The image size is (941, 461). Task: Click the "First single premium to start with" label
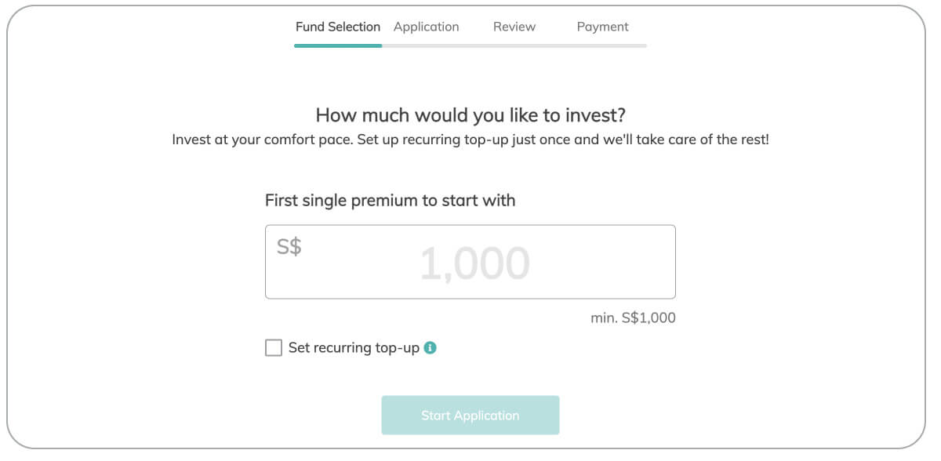pos(391,200)
